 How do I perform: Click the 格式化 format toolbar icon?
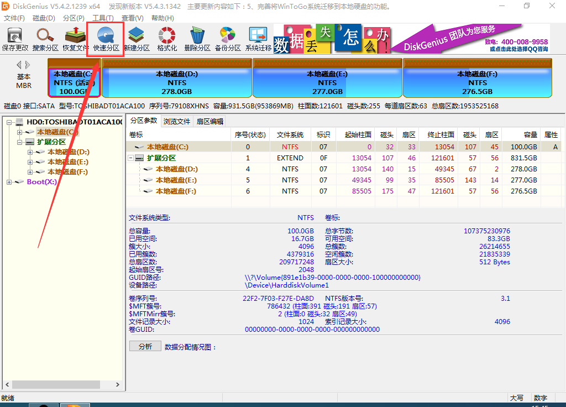[x=167, y=39]
